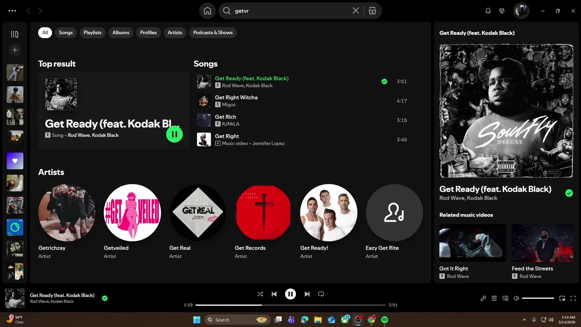Image resolution: width=581 pixels, height=327 pixels.
Task: Go forward with the right arrow
Action: [40, 11]
